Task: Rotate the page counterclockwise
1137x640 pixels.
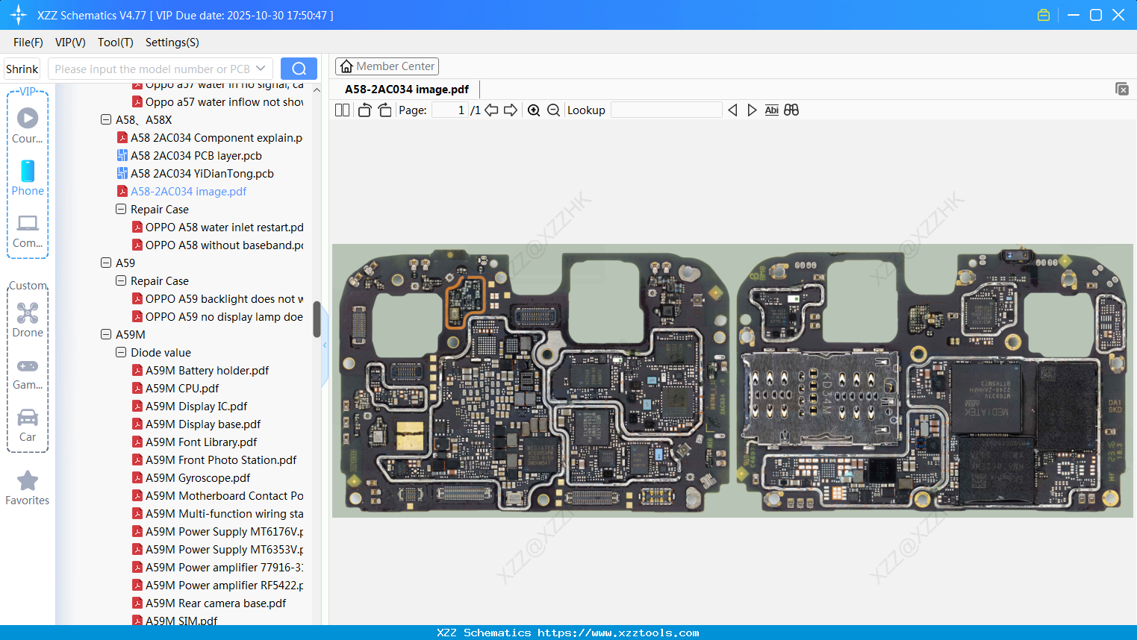Action: 364,110
